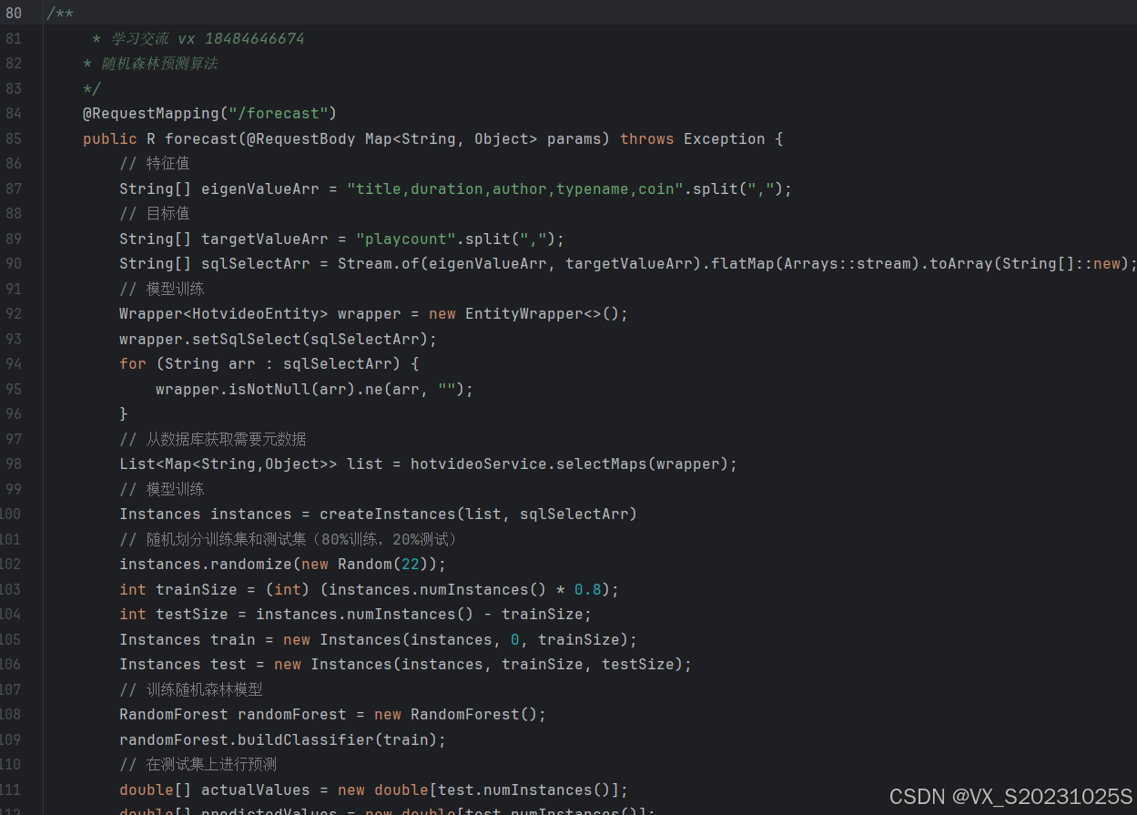Click the // 训练随机森林模型 comment
Viewport: 1137px width, 815px height.
tap(191, 689)
